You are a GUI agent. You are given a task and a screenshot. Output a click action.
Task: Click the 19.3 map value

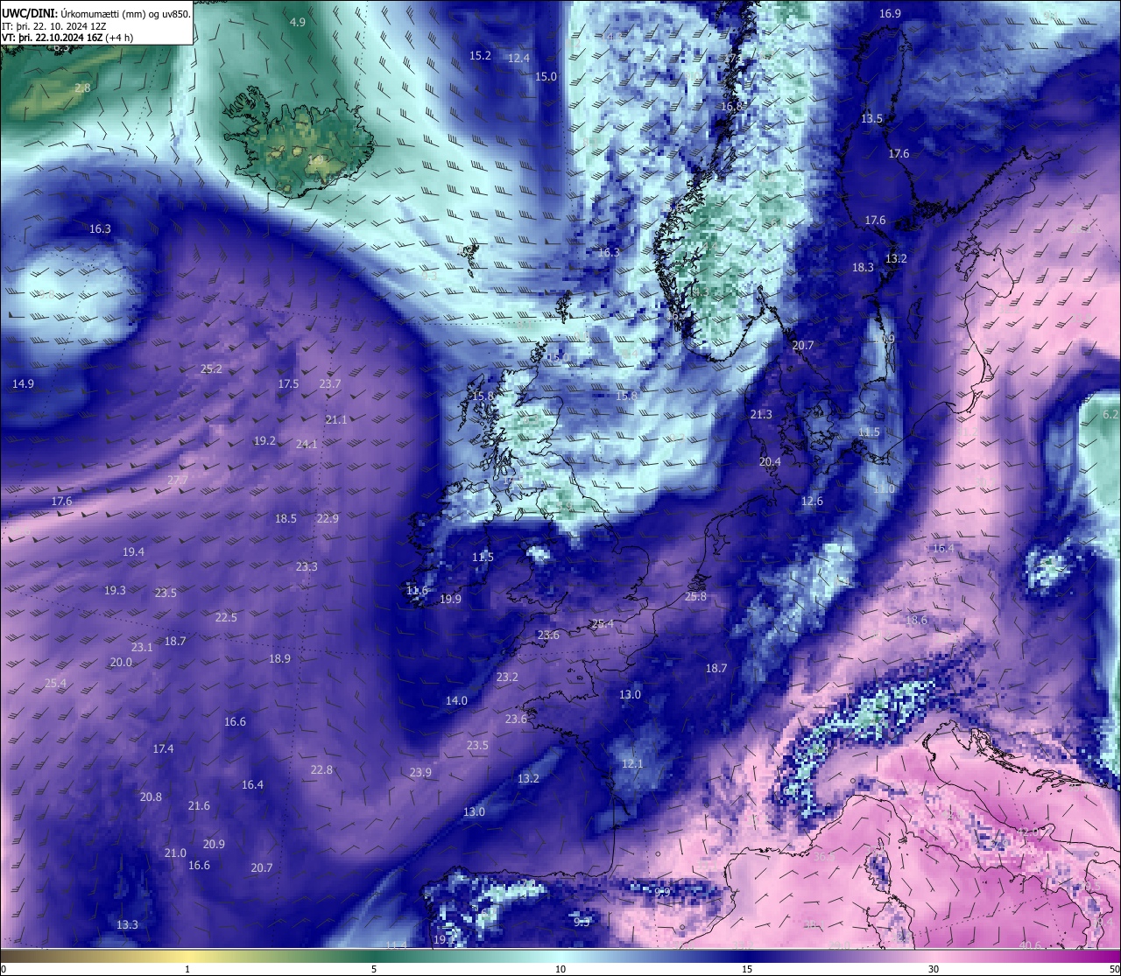[115, 590]
